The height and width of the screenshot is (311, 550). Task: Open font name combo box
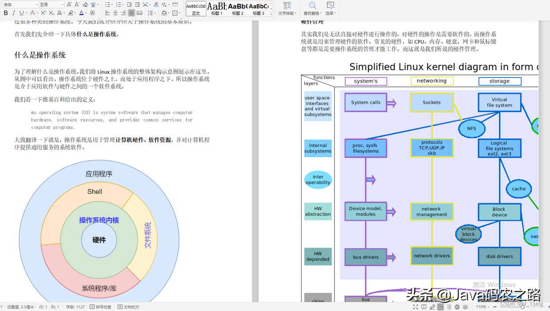pyautogui.click(x=20, y=4)
